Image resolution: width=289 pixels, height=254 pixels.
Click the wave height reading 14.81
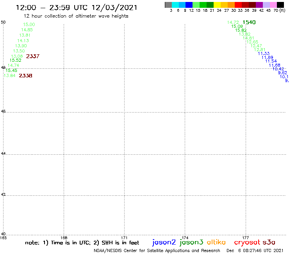(x=248, y=38)
